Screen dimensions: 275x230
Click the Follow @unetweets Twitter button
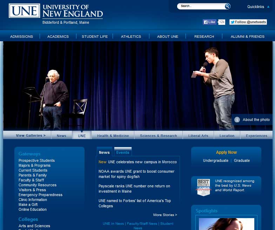click(x=248, y=22)
